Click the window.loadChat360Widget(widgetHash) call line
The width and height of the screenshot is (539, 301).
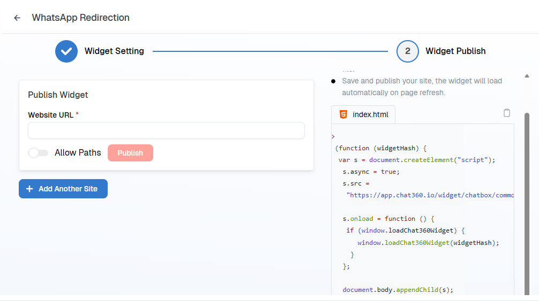pos(428,243)
